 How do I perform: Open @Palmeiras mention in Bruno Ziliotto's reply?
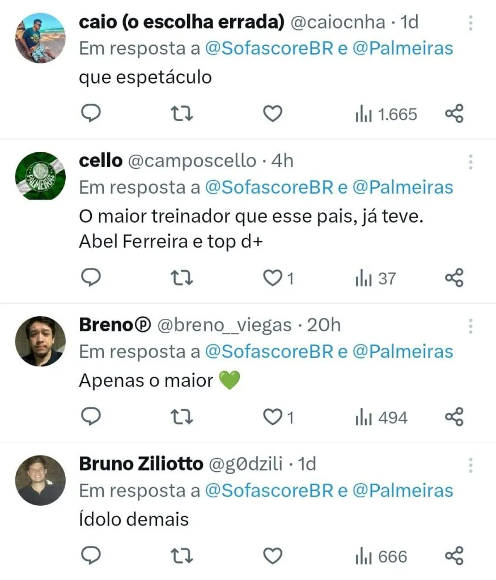point(402,491)
